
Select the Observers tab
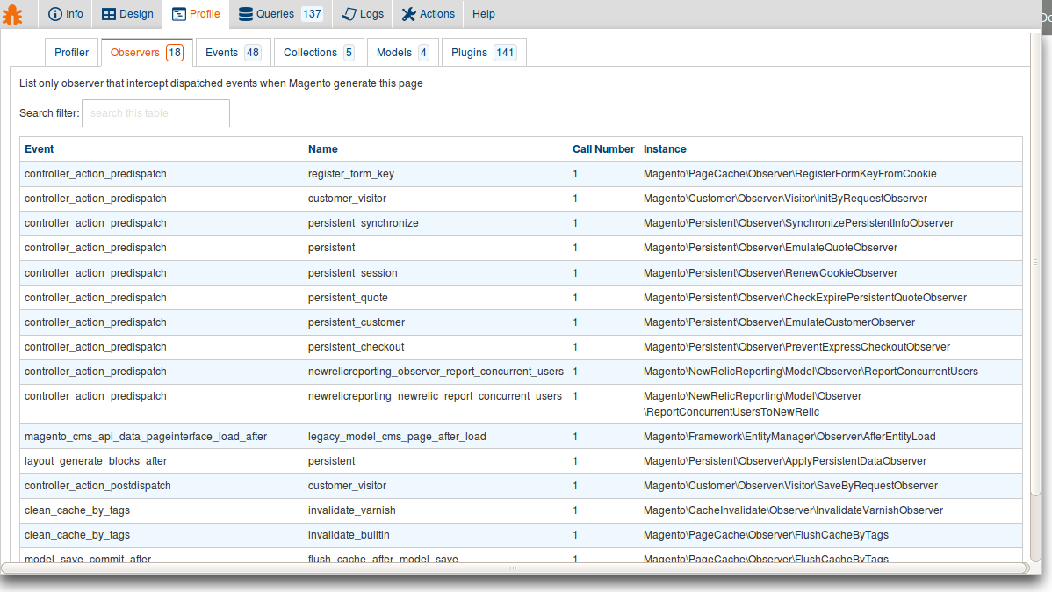(147, 53)
